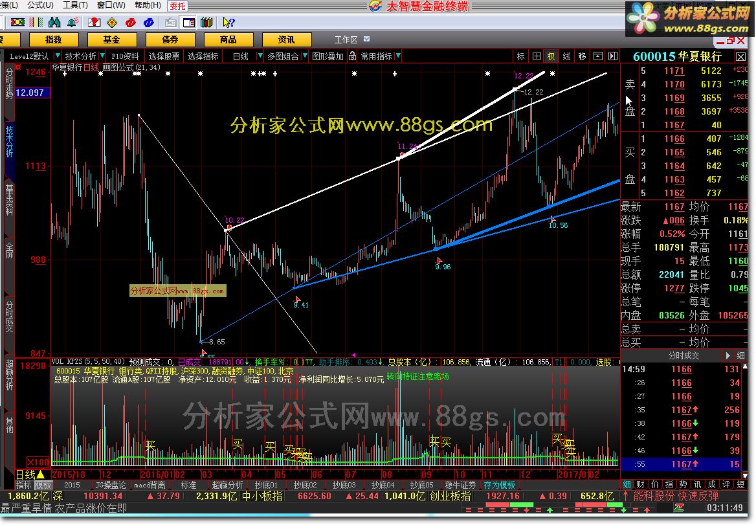Click the 12.097 price marker box
The width and height of the screenshot is (756, 525).
[x=32, y=93]
